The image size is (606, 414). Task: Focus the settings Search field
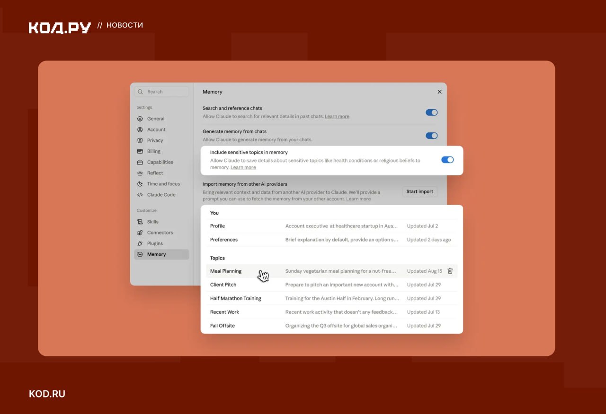(161, 92)
